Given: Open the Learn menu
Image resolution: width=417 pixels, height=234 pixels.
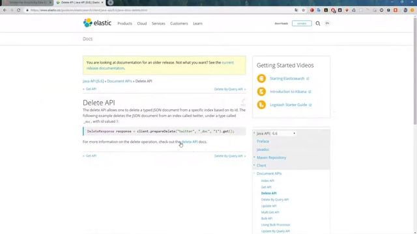Looking at the screenshot, I should click(197, 23).
